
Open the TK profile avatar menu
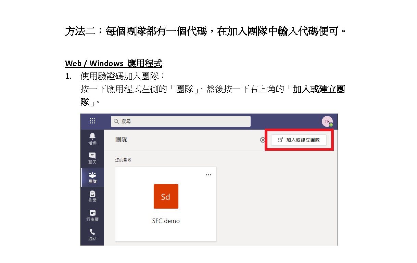[x=327, y=121]
